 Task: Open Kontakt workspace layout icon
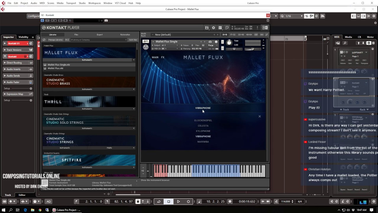220,28
